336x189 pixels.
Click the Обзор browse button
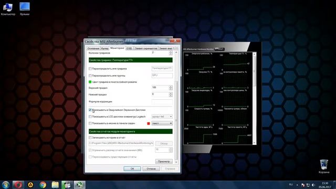[x=164, y=143]
